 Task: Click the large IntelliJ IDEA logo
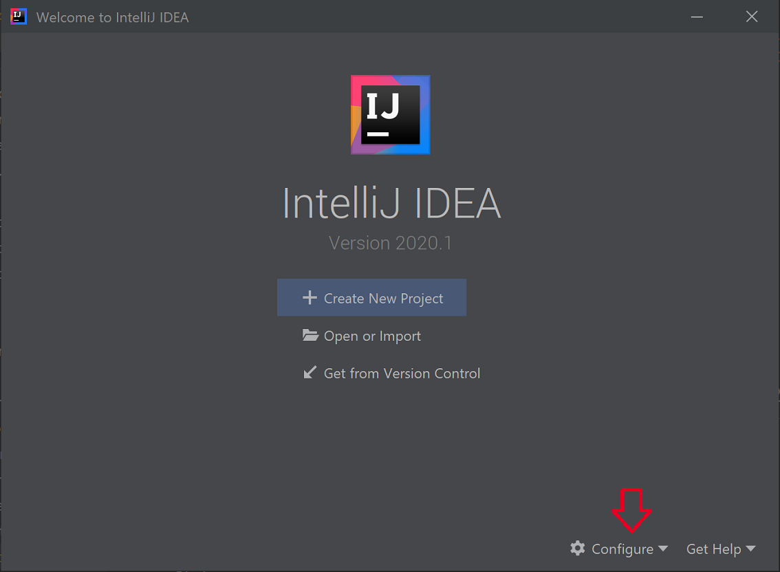pos(390,115)
